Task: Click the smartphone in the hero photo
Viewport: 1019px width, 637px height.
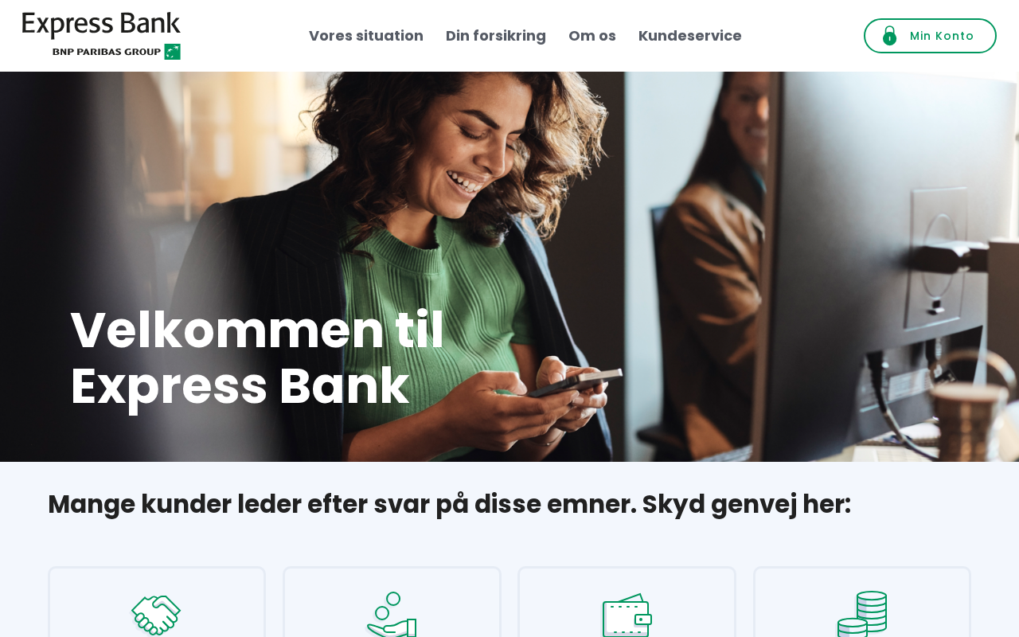Action: [575, 383]
